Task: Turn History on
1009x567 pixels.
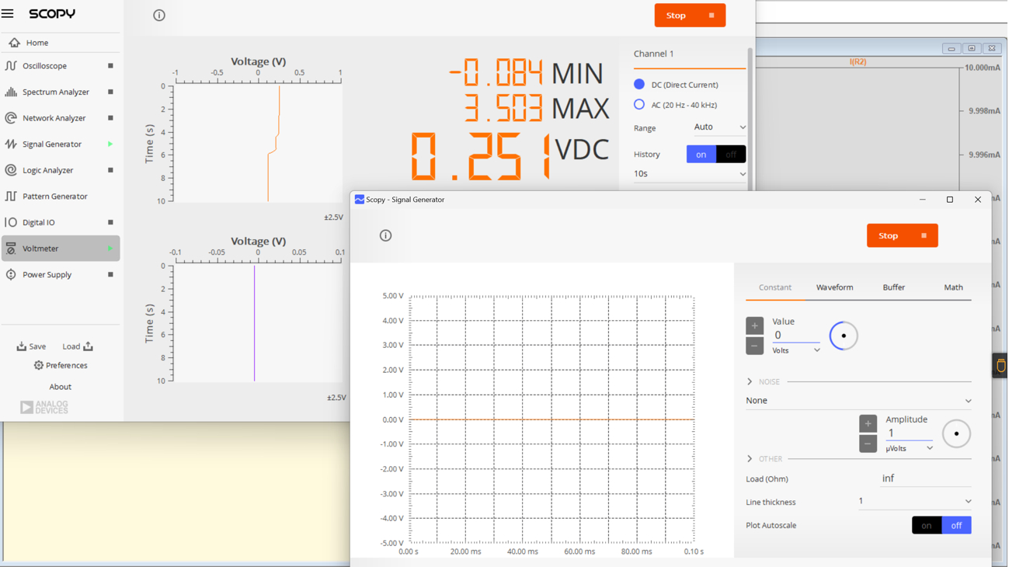Action: pos(701,154)
